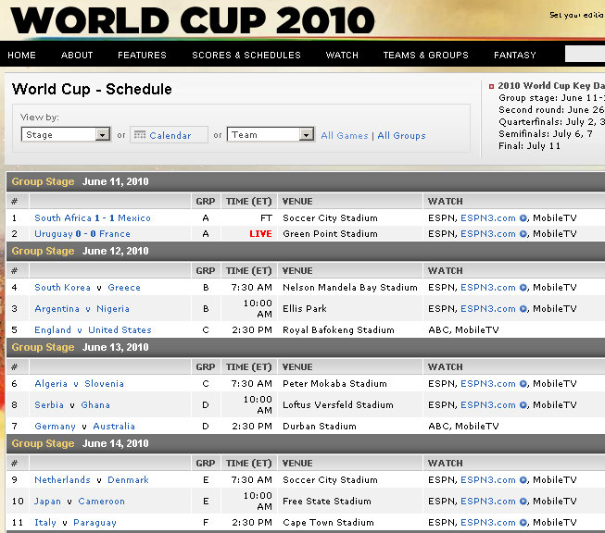Click ESPN3.com play icon in Japan row
Screen dimensions: 605x533
tap(523, 502)
